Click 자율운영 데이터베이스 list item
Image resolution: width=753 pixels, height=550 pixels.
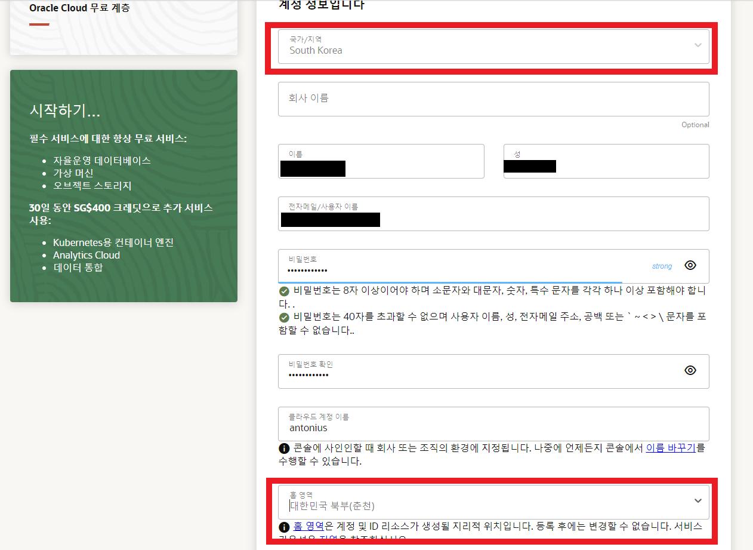coord(102,161)
